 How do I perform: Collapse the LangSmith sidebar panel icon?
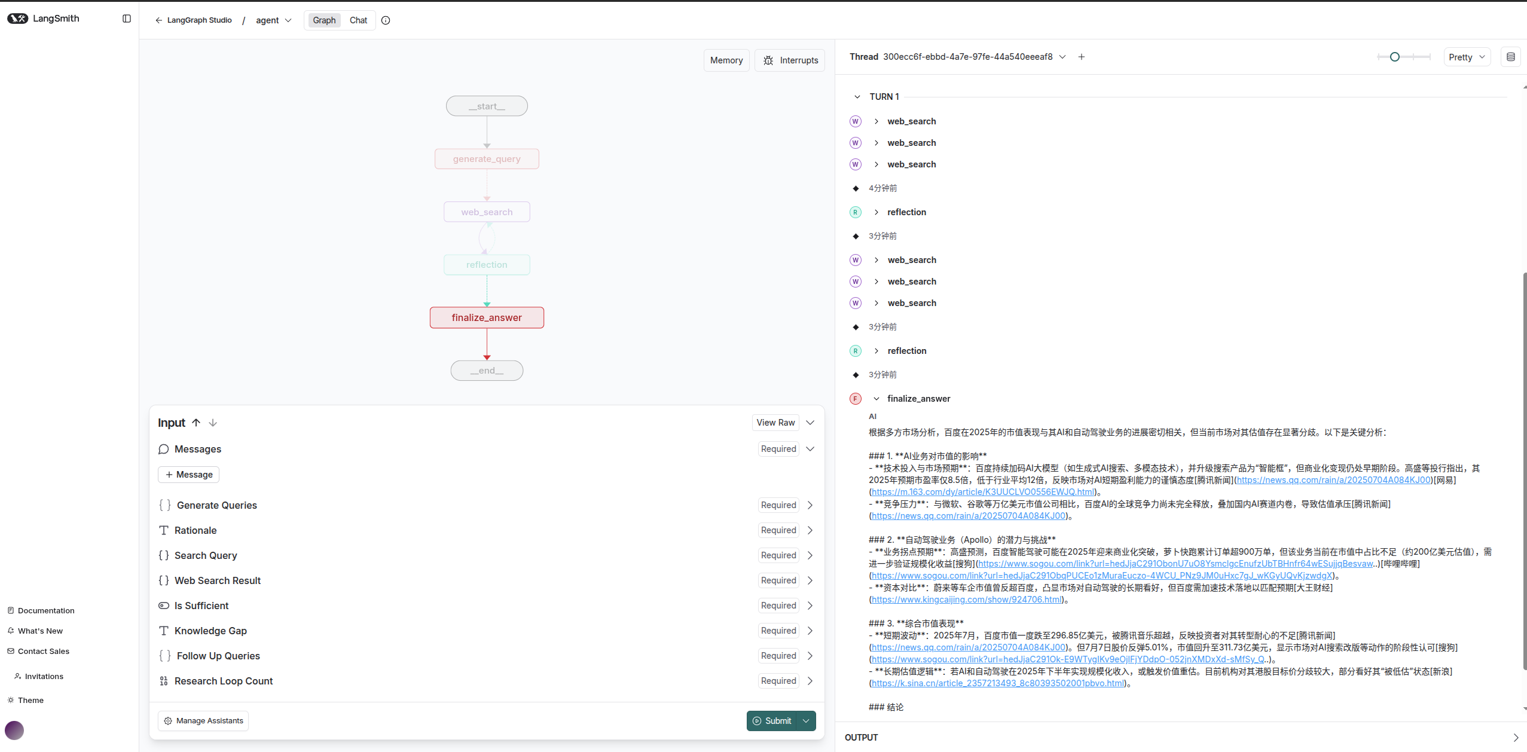pyautogui.click(x=127, y=19)
